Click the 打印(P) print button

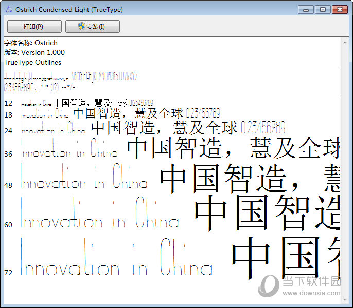tap(34, 27)
